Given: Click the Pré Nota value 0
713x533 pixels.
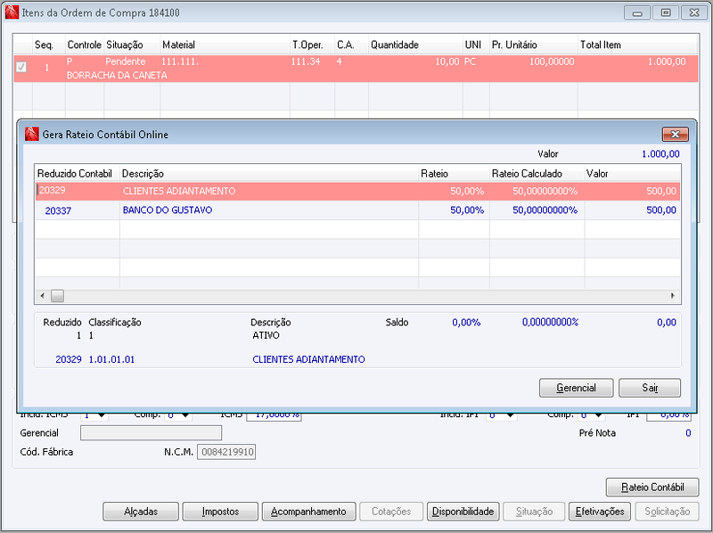Looking at the screenshot, I should point(688,433).
